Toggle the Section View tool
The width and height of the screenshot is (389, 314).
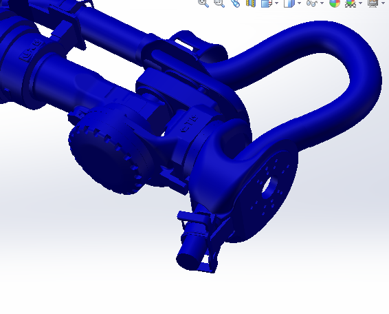pyautogui.click(x=251, y=3)
